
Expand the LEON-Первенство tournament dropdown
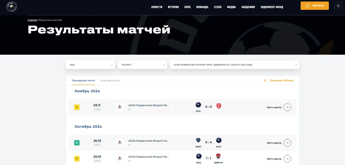(x=234, y=65)
